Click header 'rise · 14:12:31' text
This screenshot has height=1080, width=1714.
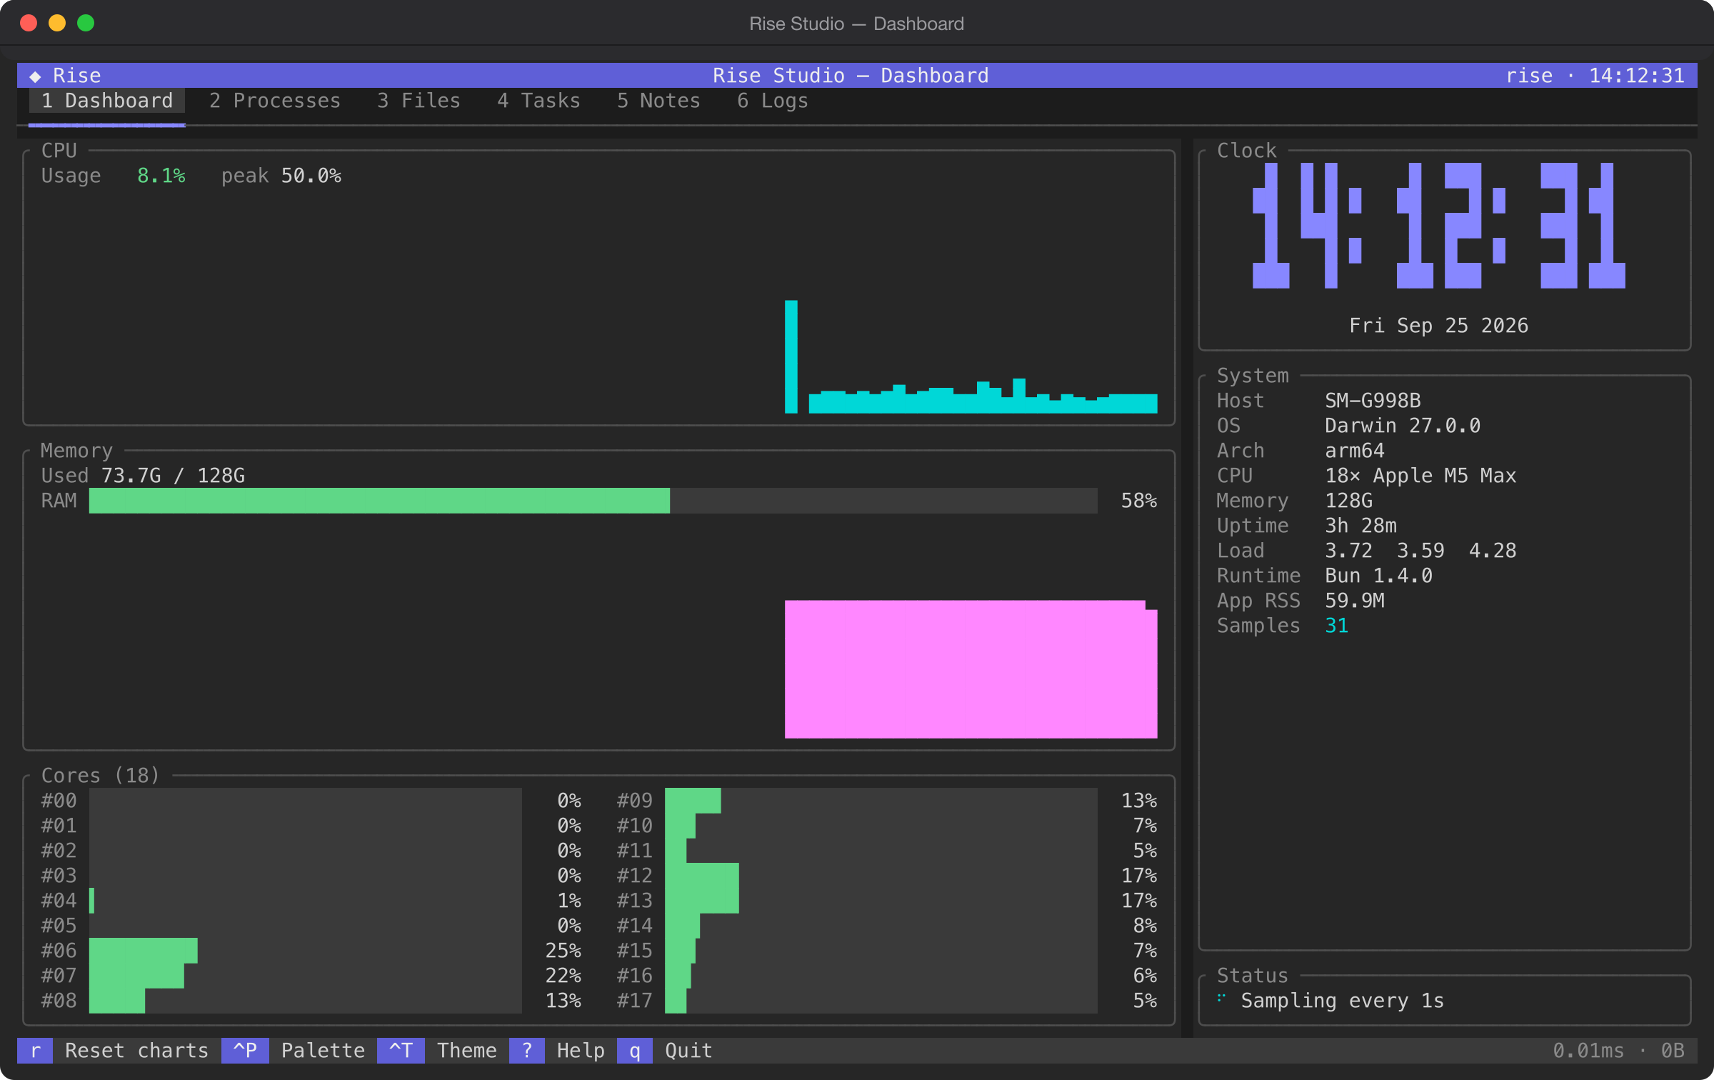(x=1595, y=76)
